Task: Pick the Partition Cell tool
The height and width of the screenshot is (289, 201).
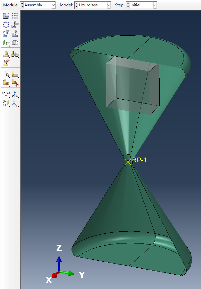Action: pyautogui.click(x=6, y=83)
